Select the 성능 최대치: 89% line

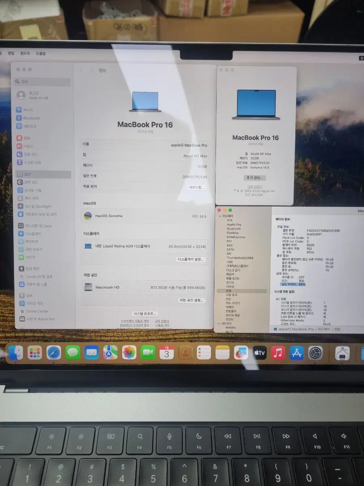[293, 284]
